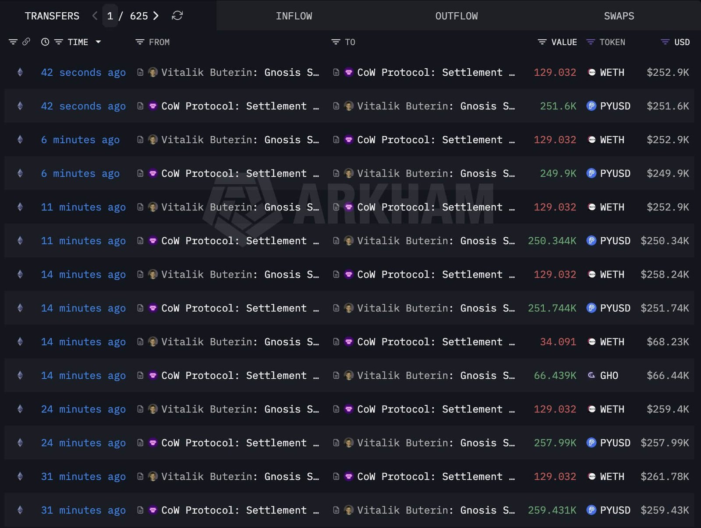Switch to the SWAPS tab
This screenshot has width=701, height=528.
(x=619, y=16)
